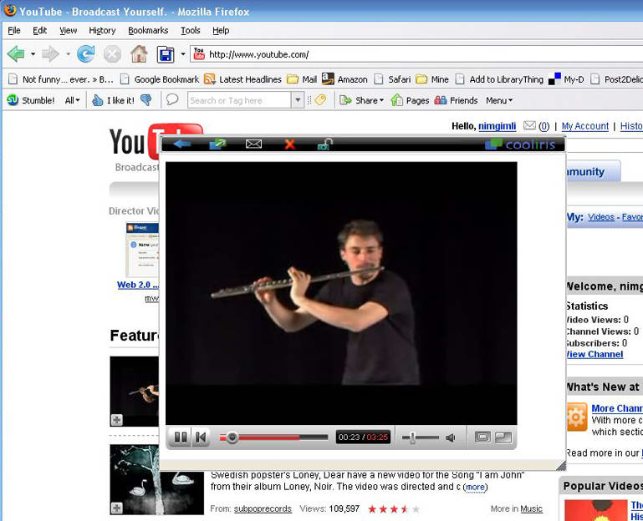643x521 pixels.
Task: Reload the page with the refresh icon
Action: pyautogui.click(x=86, y=54)
